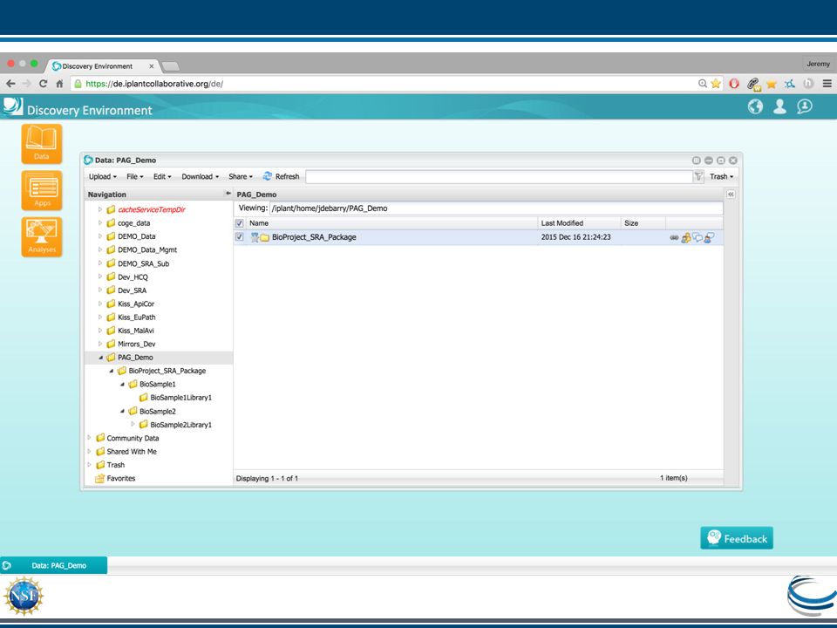837x628 pixels.
Task: Click the red Opera-style extension icon
Action: pyautogui.click(x=734, y=84)
